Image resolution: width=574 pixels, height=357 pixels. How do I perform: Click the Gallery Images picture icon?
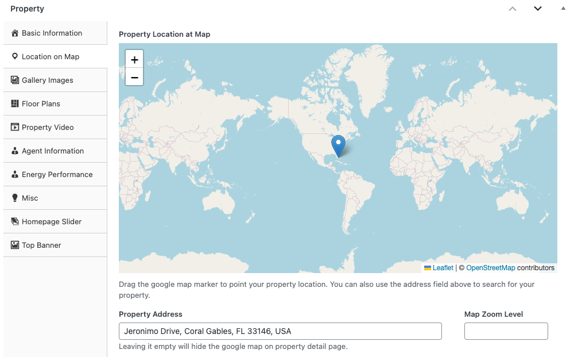(x=13, y=80)
